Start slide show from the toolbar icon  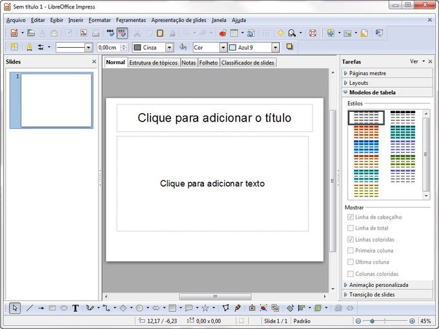click(379, 33)
